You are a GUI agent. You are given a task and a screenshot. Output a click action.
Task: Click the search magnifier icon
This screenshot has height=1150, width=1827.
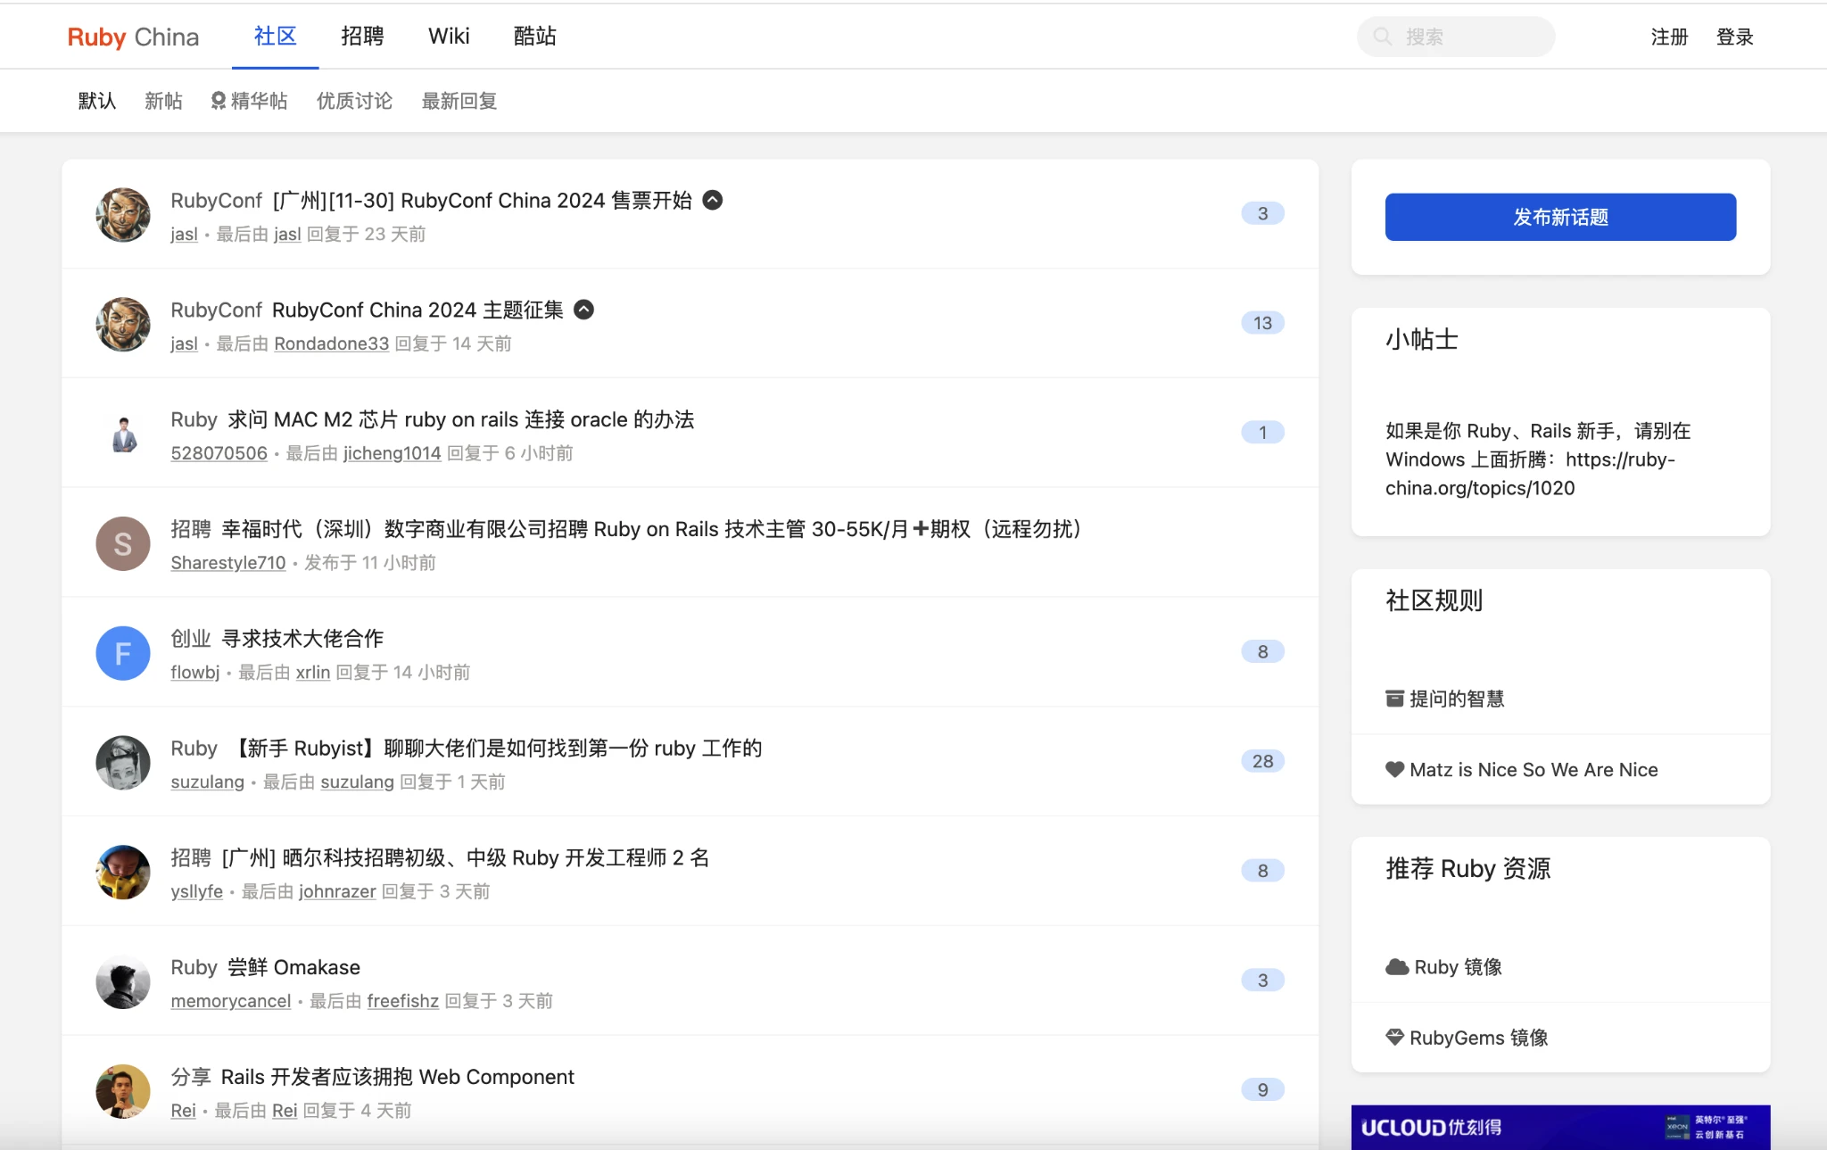[1382, 37]
